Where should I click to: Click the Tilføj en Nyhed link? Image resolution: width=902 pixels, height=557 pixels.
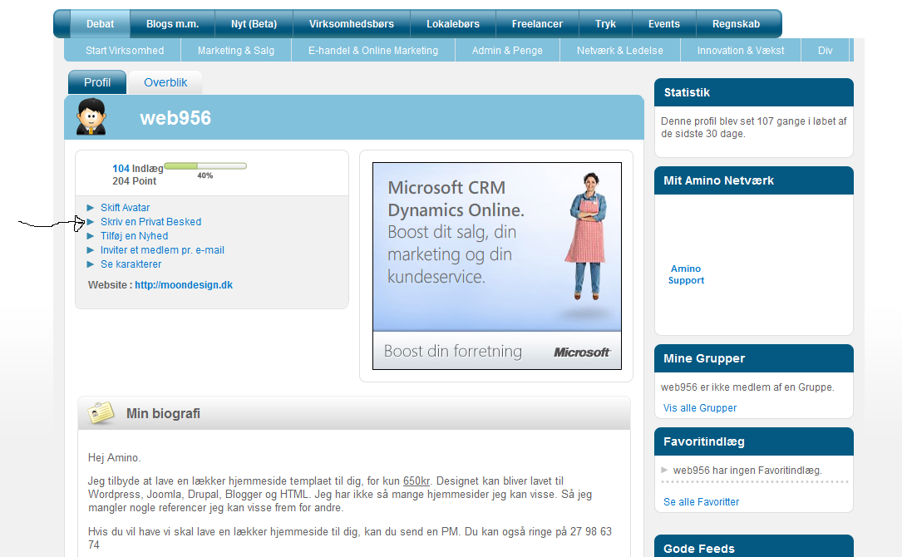[x=134, y=236]
